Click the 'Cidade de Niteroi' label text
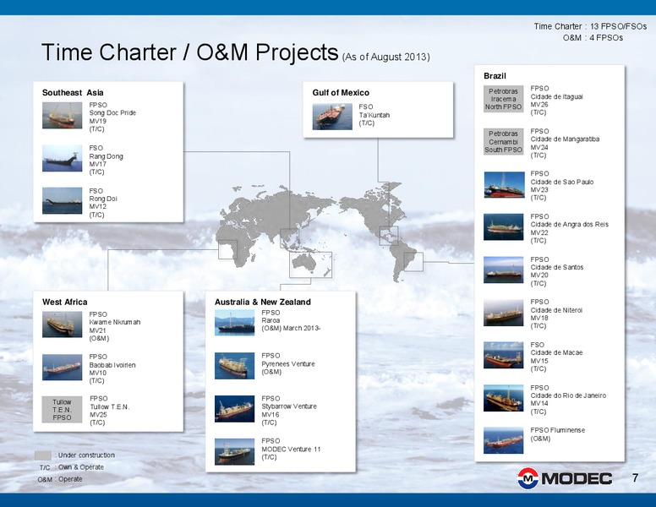The height and width of the screenshot is (507, 656). pos(556,310)
